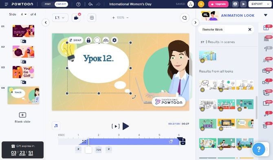Select slide 03 You Go Girl thumbnail
Viewport: 273px width, 160px height.
(x=23, y=72)
